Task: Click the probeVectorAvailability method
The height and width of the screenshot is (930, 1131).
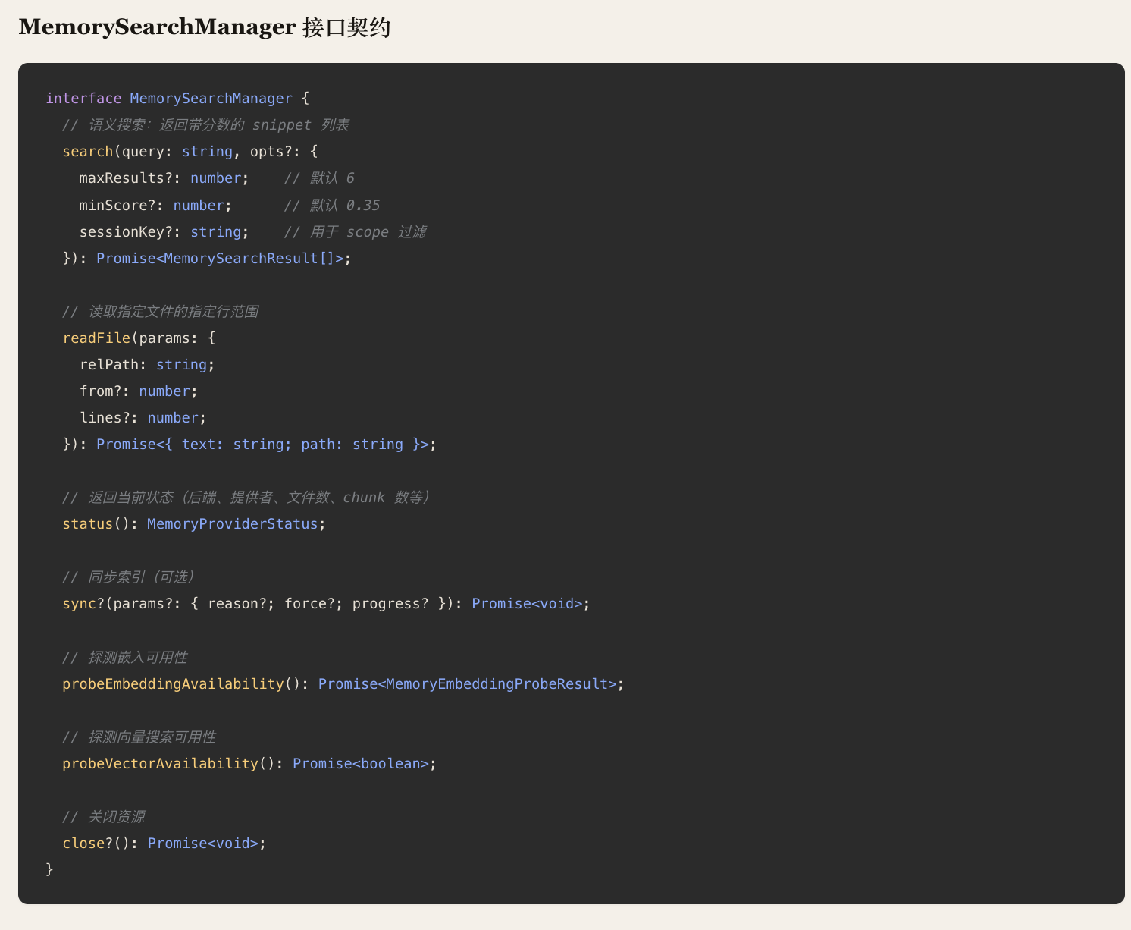Action: (x=160, y=764)
